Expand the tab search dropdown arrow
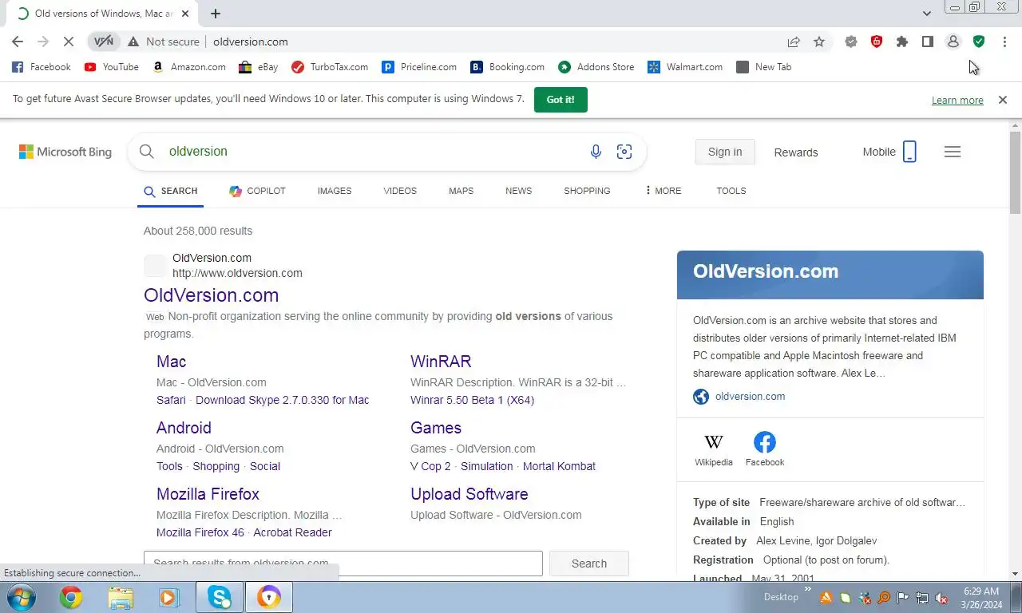1022x613 pixels. [926, 14]
